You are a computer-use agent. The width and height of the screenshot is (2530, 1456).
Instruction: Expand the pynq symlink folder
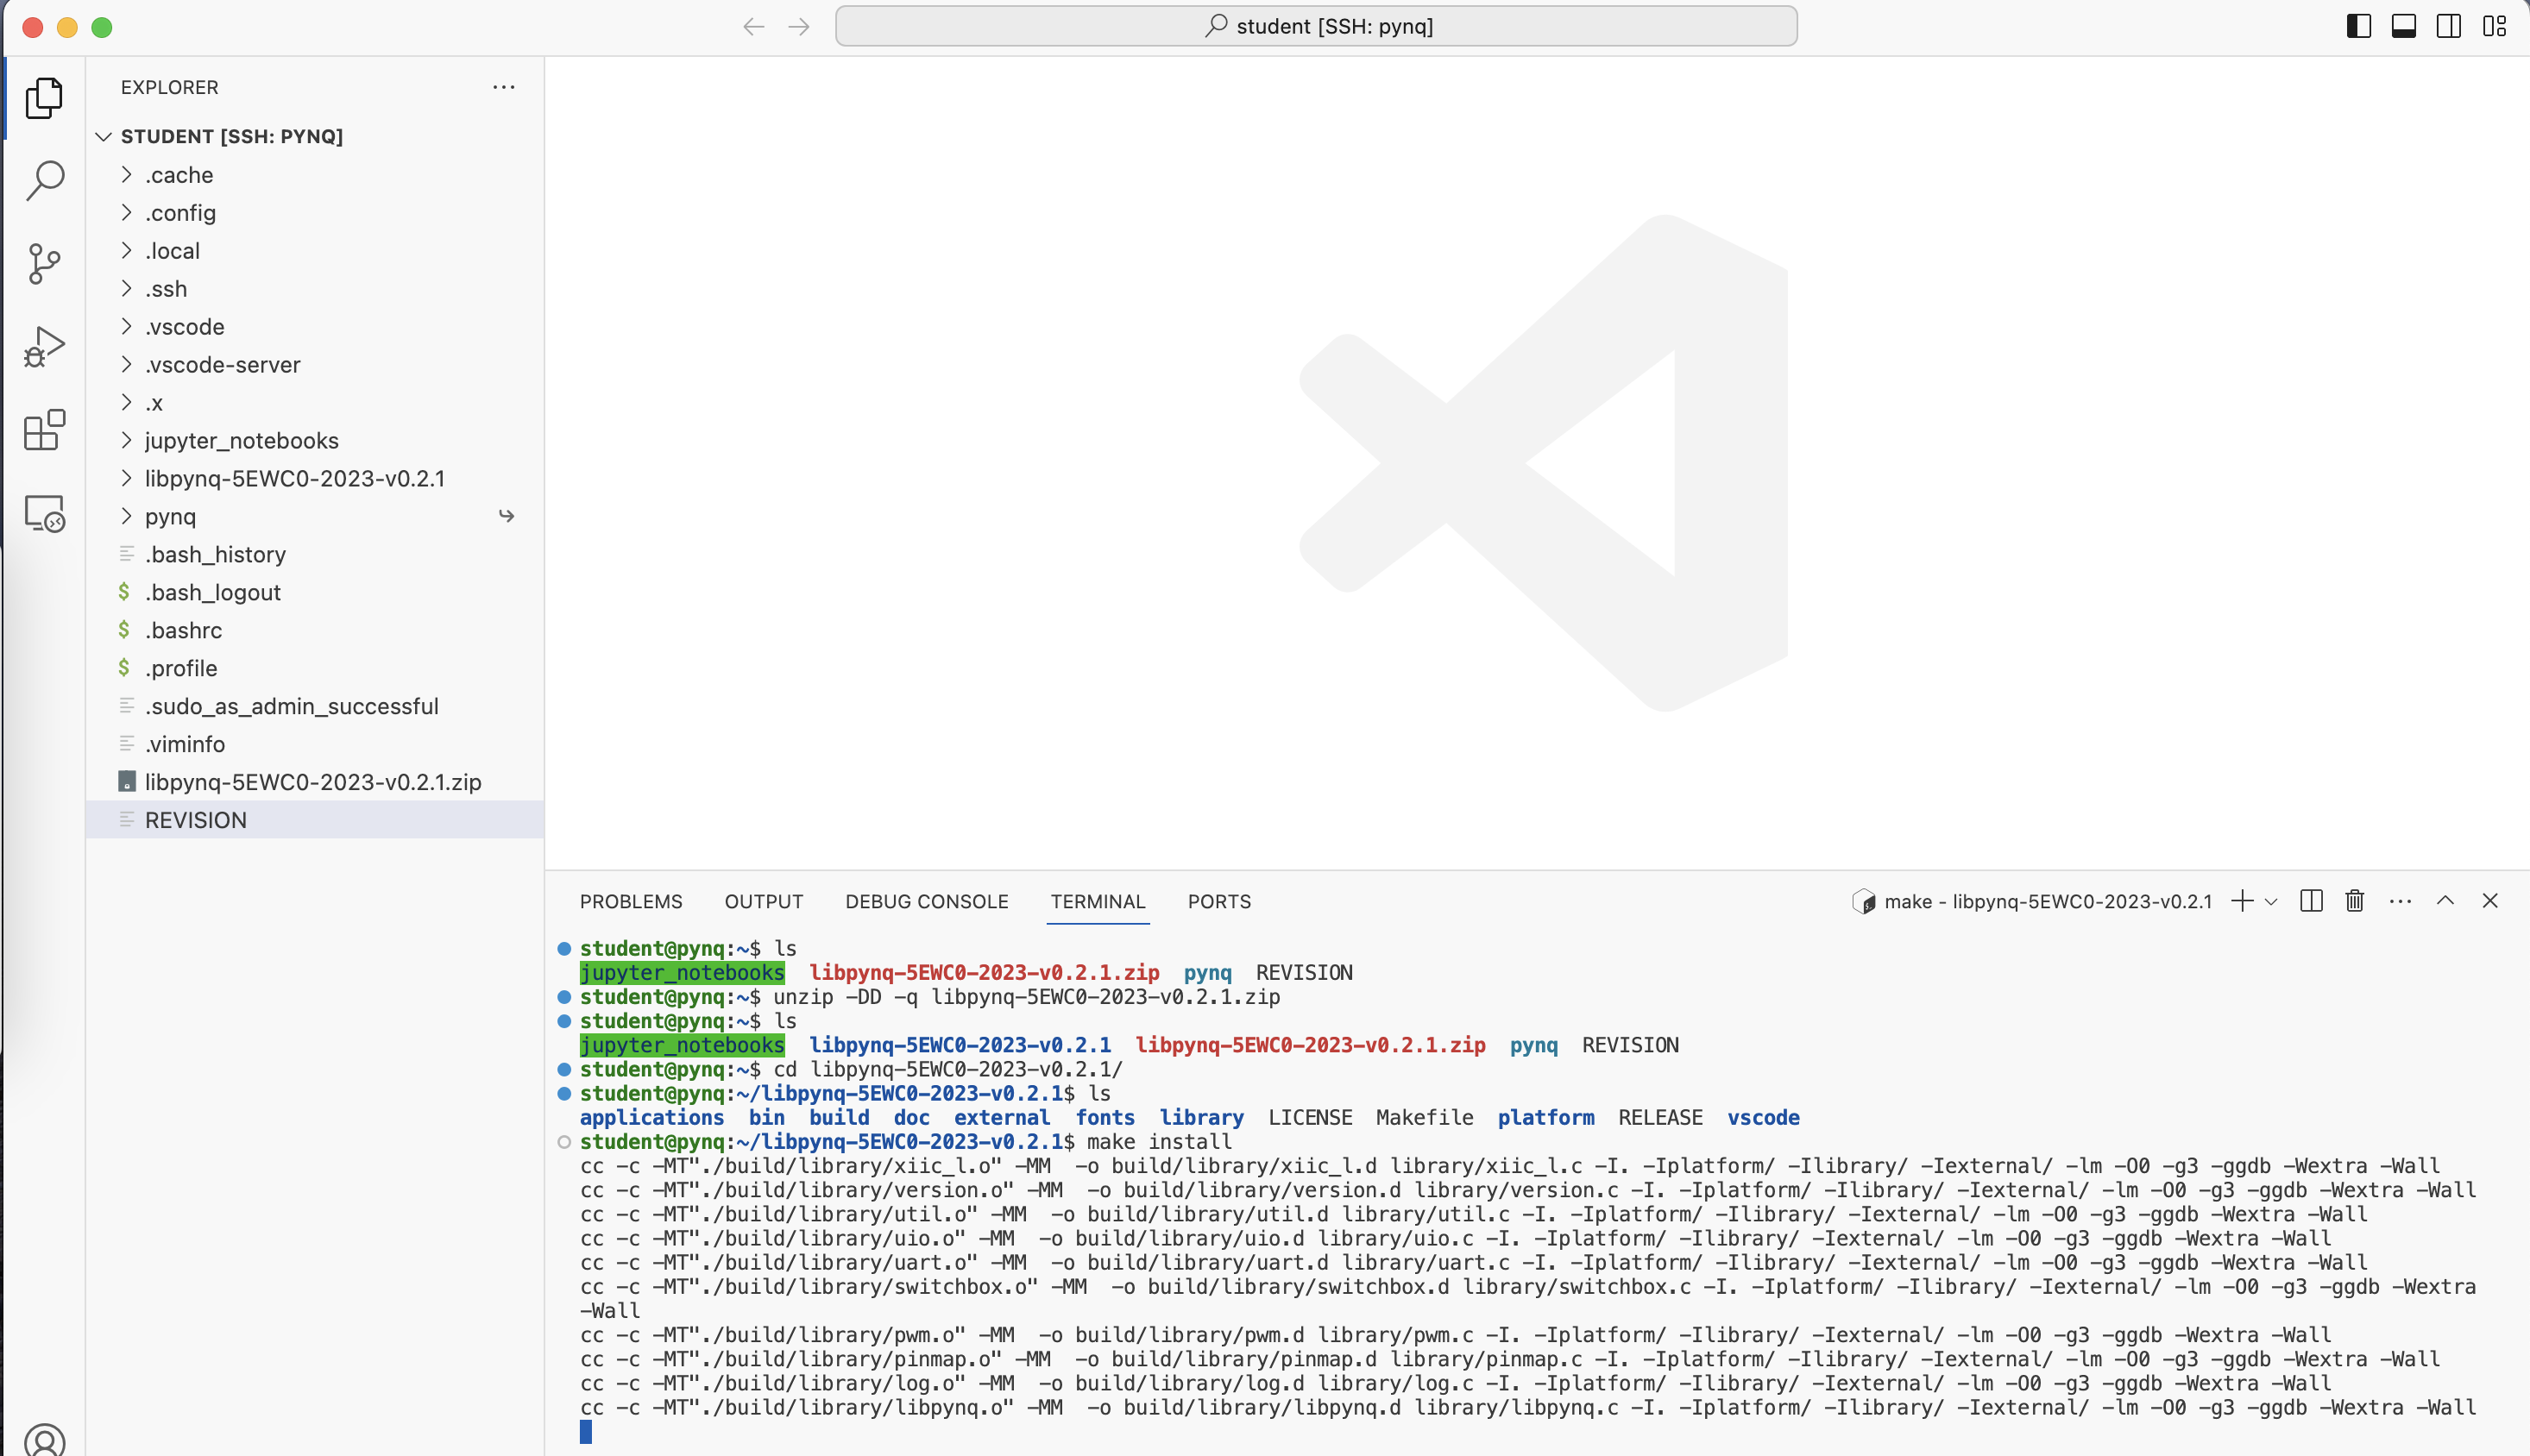pos(315,517)
